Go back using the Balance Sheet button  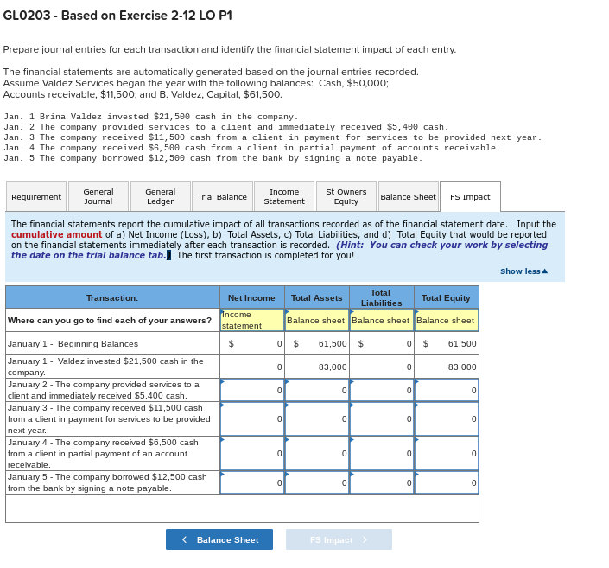219,539
